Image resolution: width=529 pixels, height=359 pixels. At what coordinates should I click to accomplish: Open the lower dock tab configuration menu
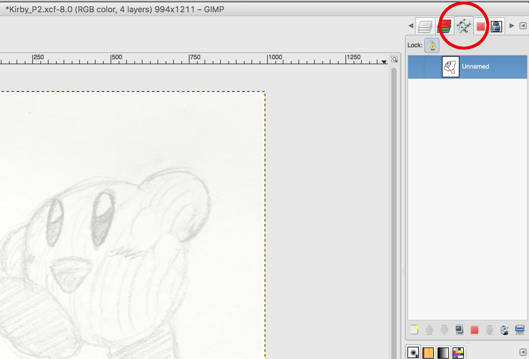[523, 352]
